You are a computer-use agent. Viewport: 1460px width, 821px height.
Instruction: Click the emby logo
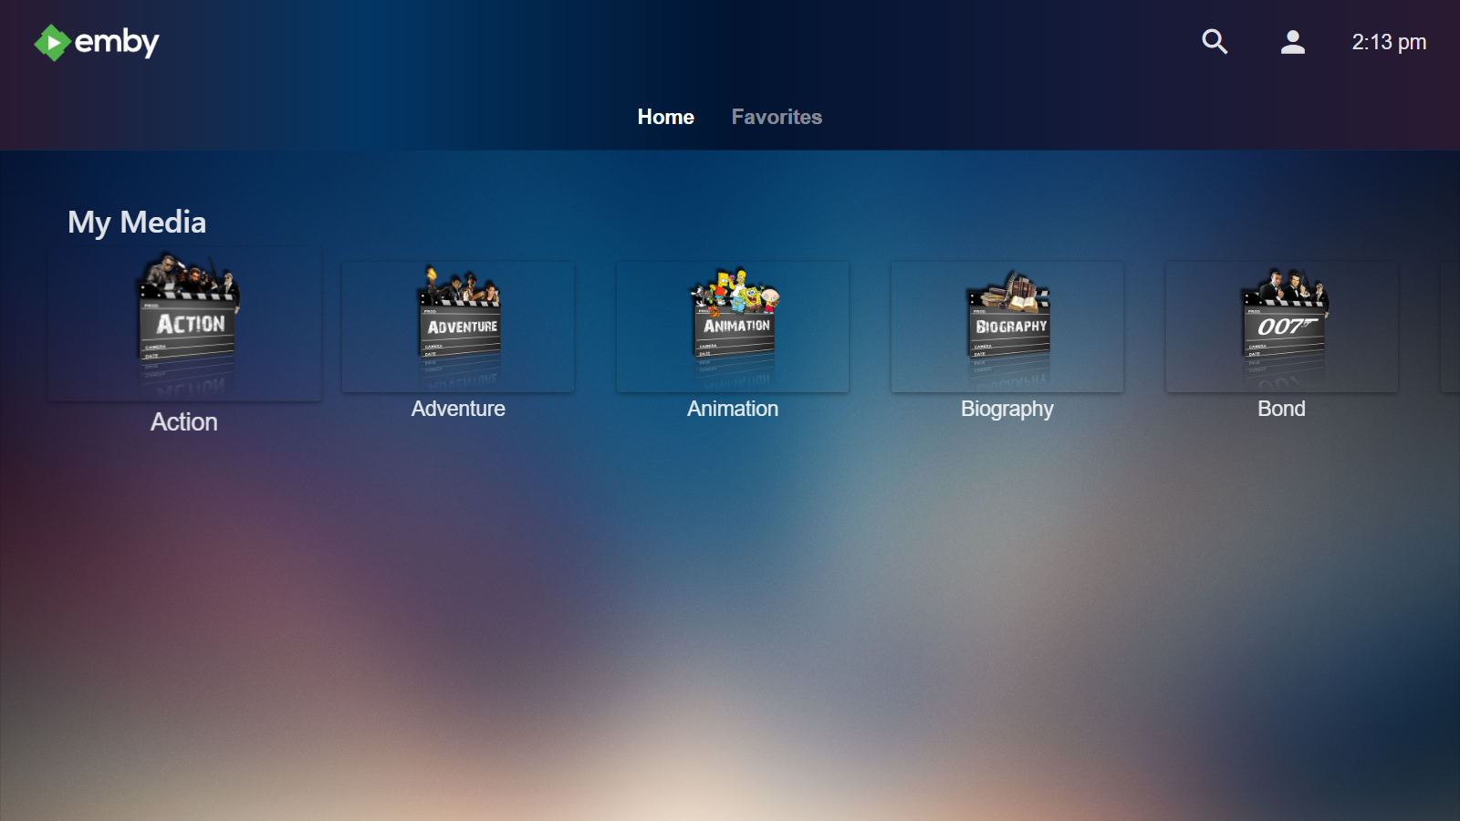coord(95,41)
